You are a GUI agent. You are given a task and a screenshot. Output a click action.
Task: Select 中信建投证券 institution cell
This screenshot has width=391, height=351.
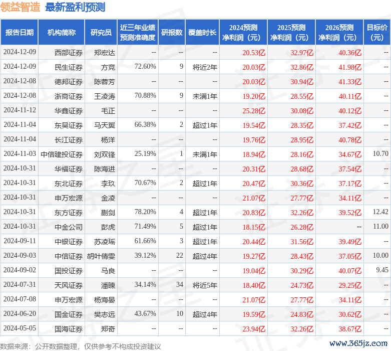(62, 154)
